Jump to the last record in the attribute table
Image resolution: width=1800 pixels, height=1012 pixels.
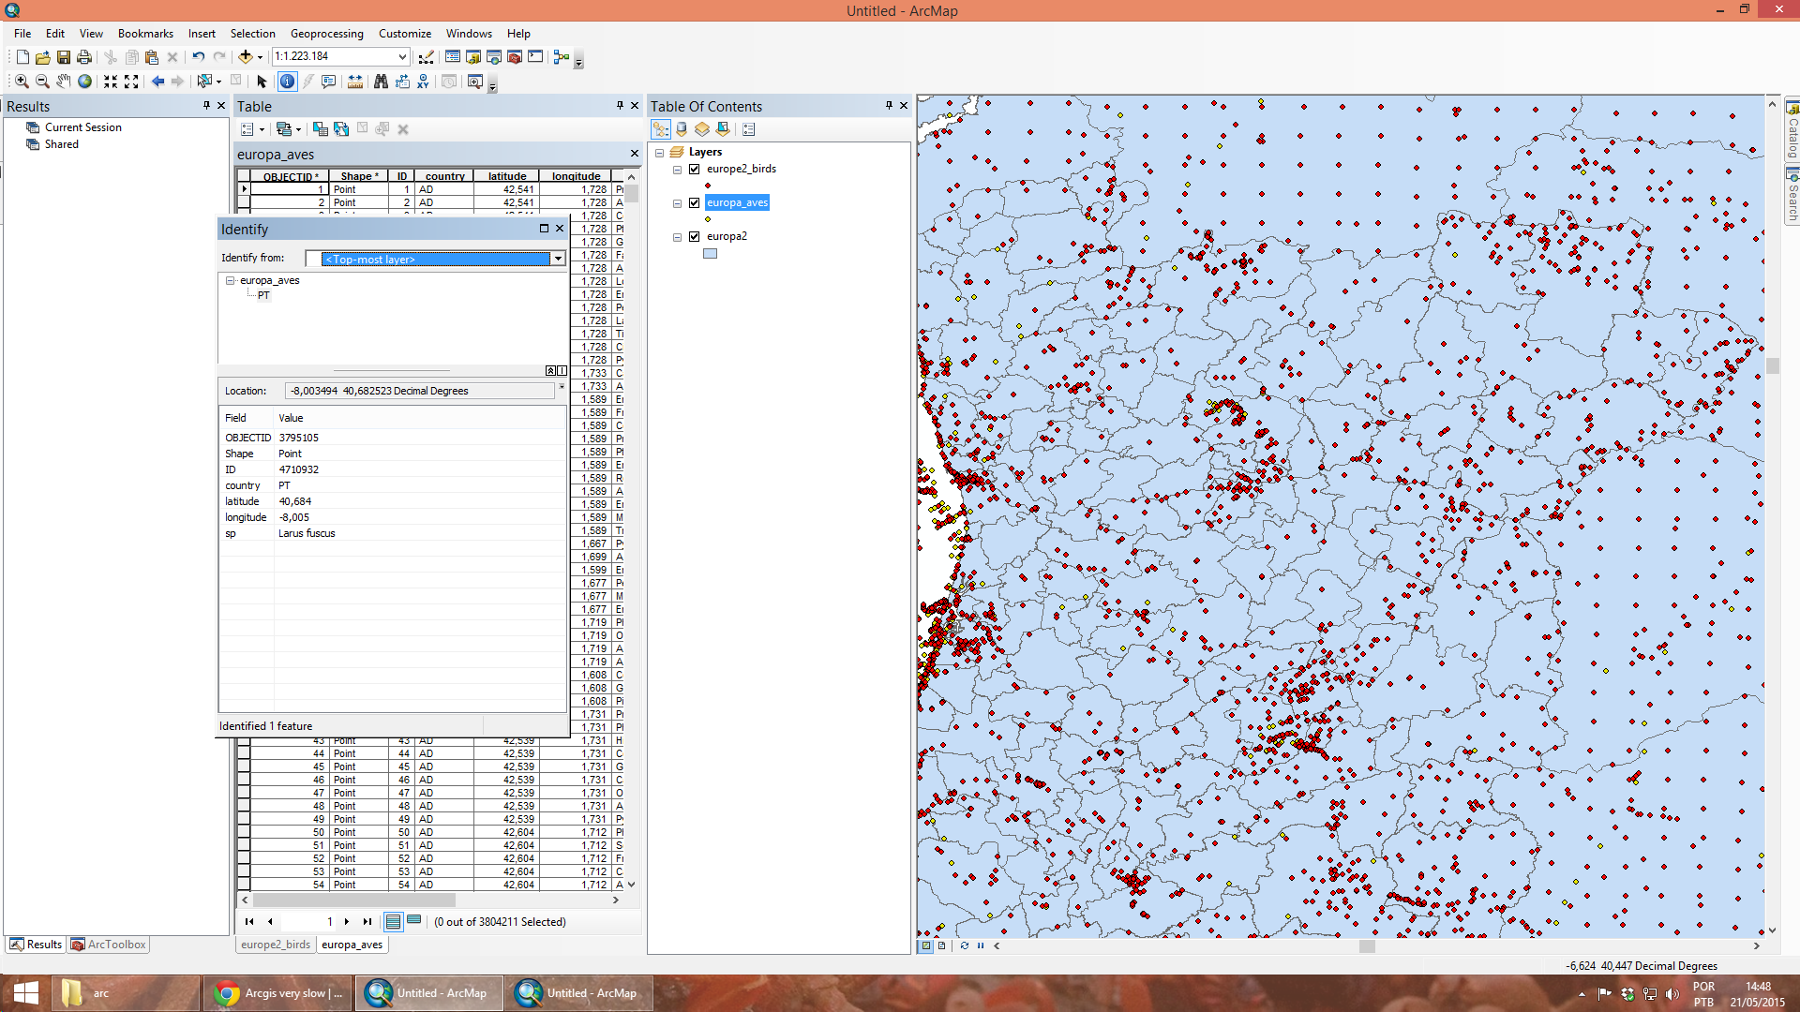tap(367, 921)
